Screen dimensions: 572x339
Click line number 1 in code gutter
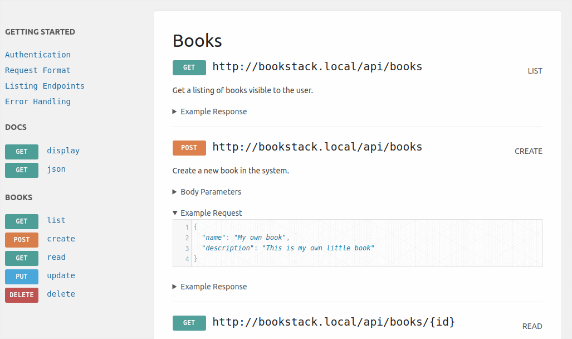coord(187,227)
